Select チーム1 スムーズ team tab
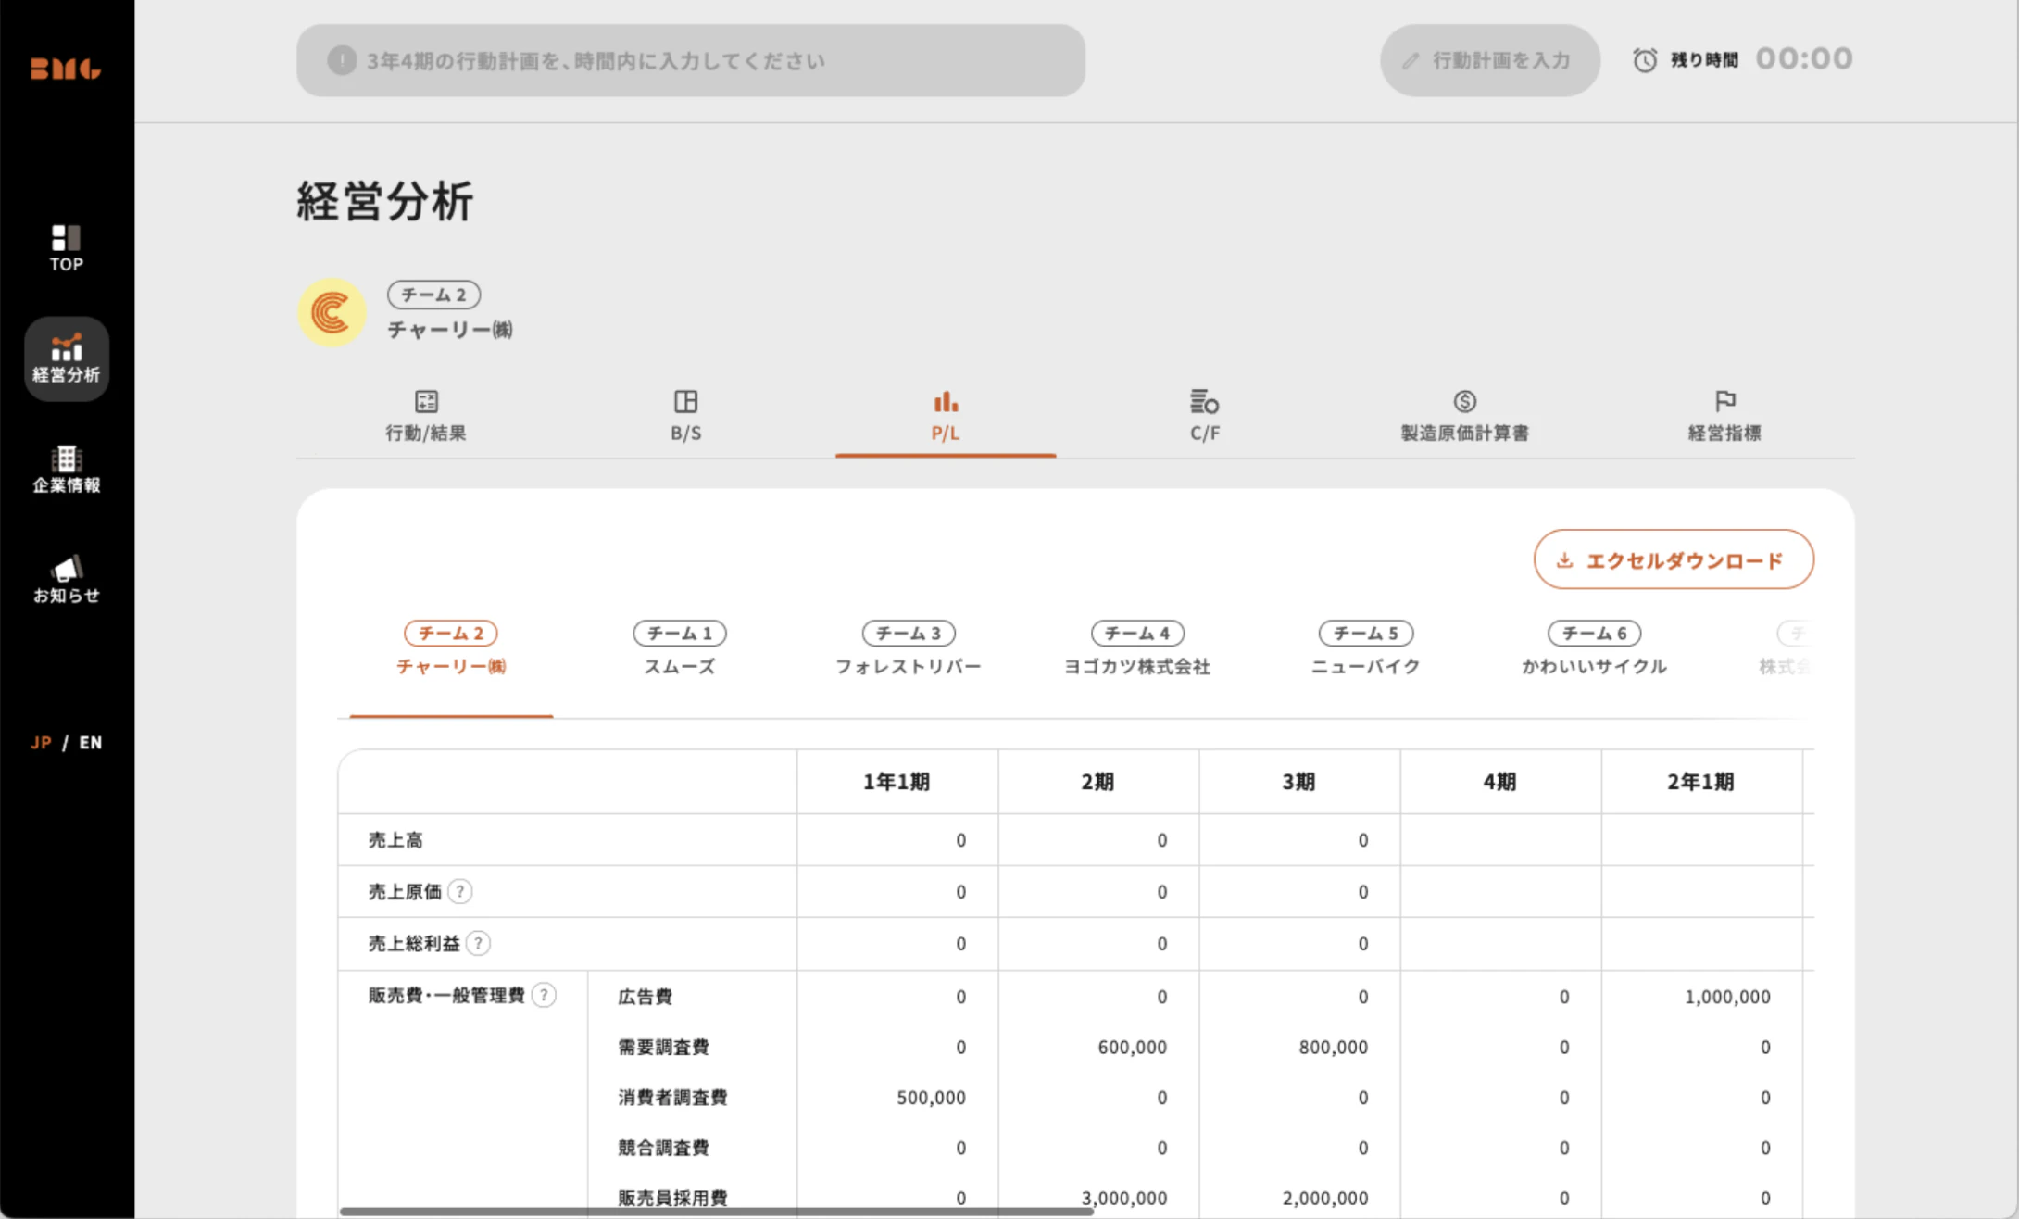This screenshot has width=2019, height=1219. (680, 649)
